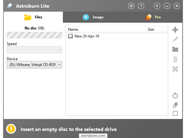This screenshot has height=138, width=186.
Task: Sort by the Name column header
Action: click(x=73, y=29)
